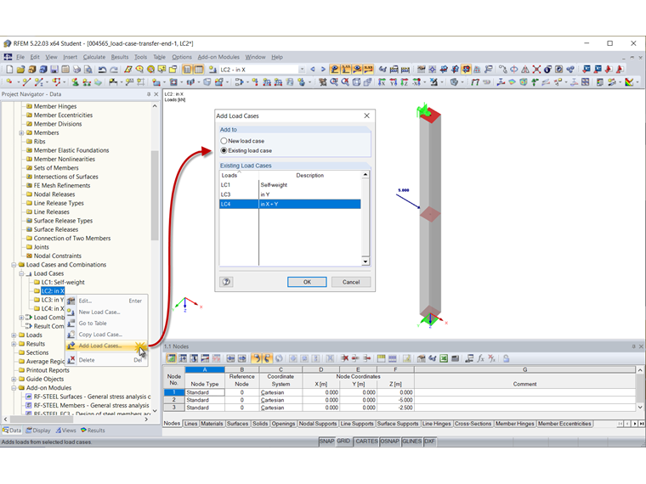The width and height of the screenshot is (646, 484).
Task: Toggle the show loads toolbar button
Action: point(335,69)
